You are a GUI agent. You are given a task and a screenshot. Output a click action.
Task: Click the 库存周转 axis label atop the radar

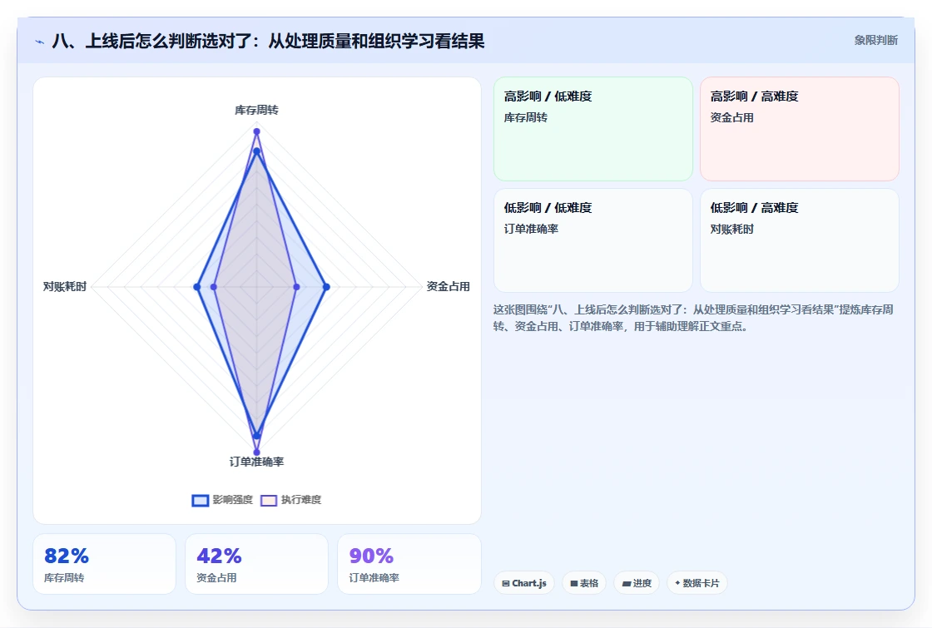[x=257, y=110]
